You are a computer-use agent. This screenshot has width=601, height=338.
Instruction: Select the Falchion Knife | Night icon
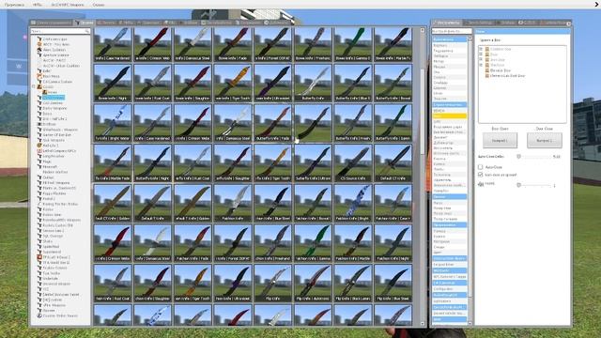coord(393,243)
